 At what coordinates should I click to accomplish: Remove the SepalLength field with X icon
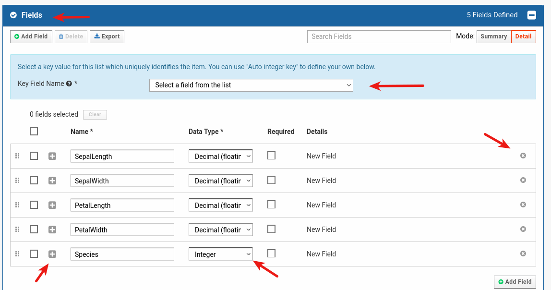click(x=523, y=156)
